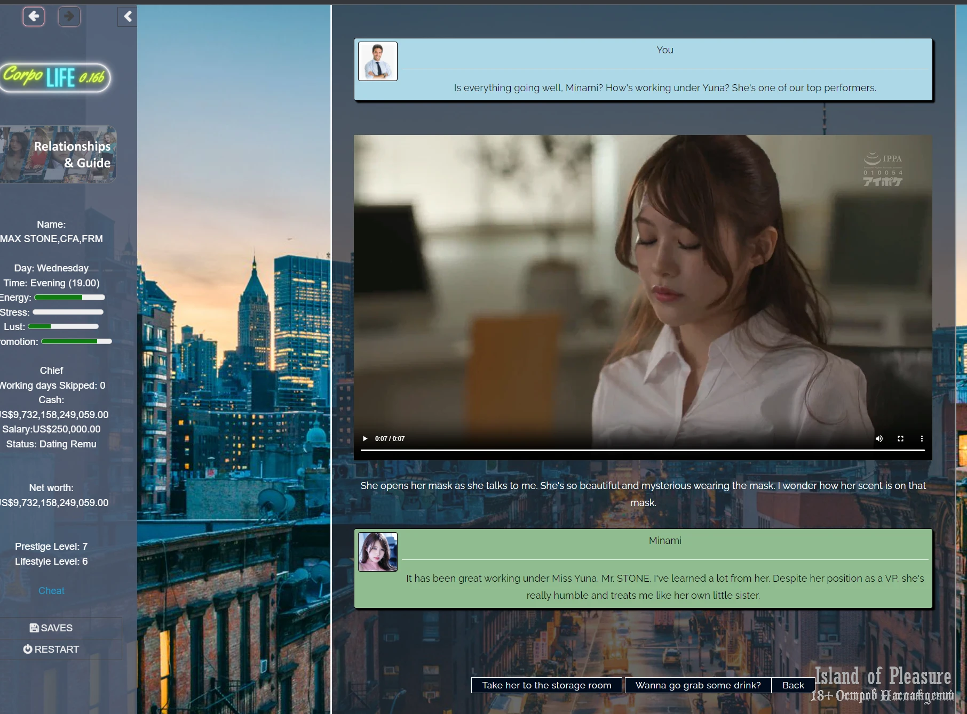Click the player avatar in You dialog
This screenshot has height=714, width=967.
(x=378, y=61)
